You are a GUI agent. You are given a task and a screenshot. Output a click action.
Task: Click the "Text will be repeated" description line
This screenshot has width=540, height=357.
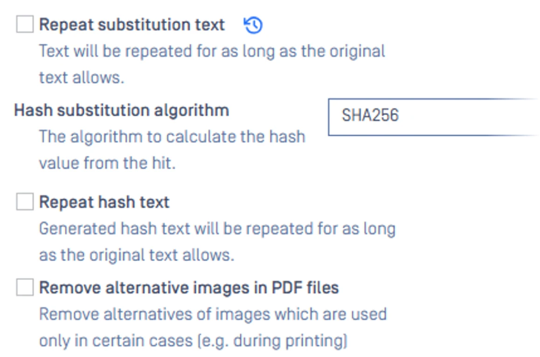pyautogui.click(x=212, y=51)
